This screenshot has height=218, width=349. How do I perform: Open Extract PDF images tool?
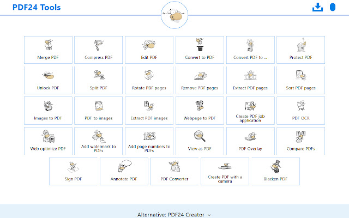149,111
